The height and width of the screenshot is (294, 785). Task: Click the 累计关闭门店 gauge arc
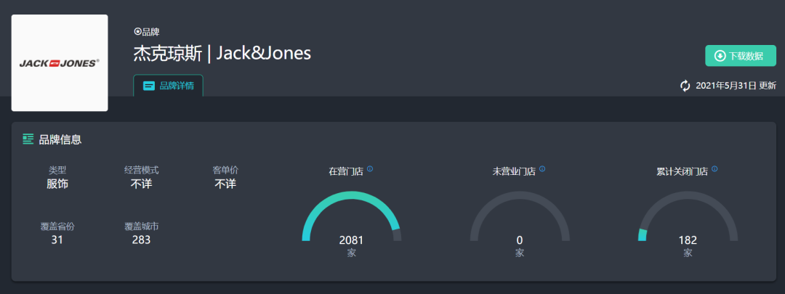pyautogui.click(x=688, y=216)
